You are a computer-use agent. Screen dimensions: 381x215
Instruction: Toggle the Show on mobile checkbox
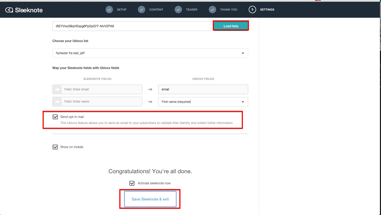pyautogui.click(x=55, y=147)
